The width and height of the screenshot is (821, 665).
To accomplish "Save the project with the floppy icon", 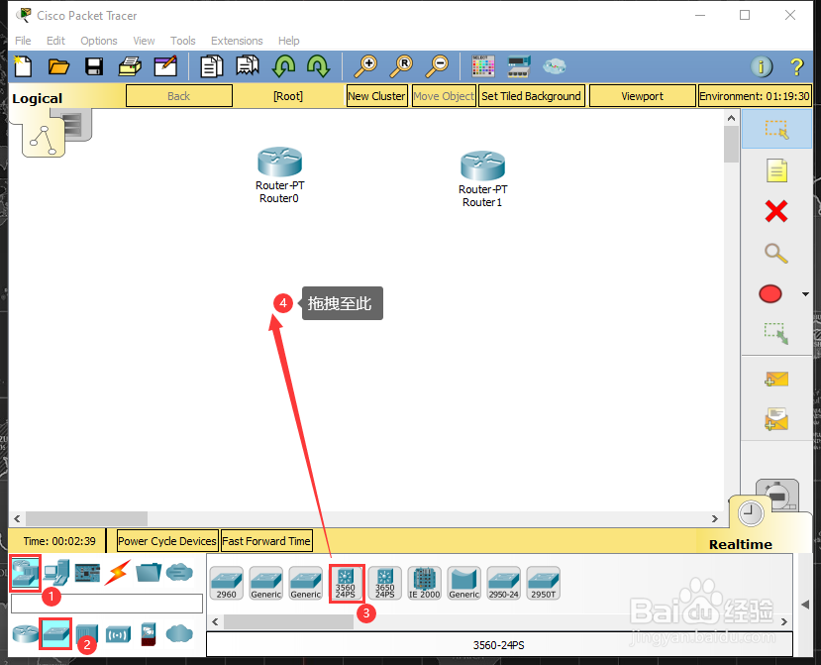I will (94, 66).
